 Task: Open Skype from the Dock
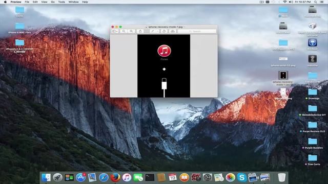(x=242, y=177)
